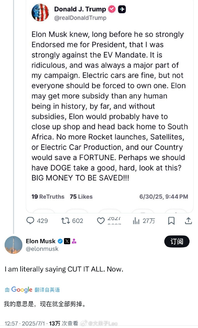Open the @elonmusk handle link
Screen dimensions: 198x328
(x=42, y=249)
